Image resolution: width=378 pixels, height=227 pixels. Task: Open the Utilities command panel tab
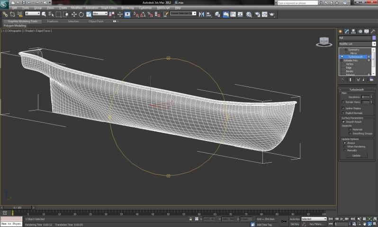373,32
